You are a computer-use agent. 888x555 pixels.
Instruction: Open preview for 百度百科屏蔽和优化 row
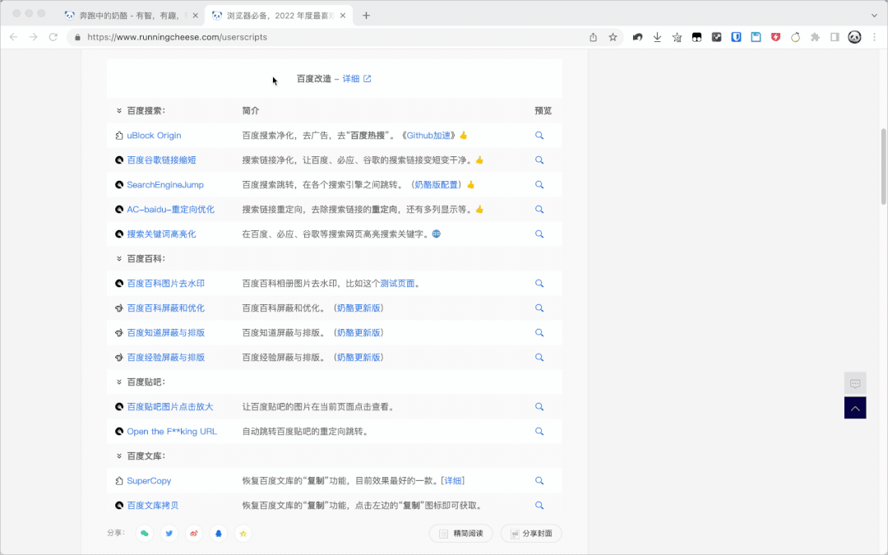(x=539, y=308)
